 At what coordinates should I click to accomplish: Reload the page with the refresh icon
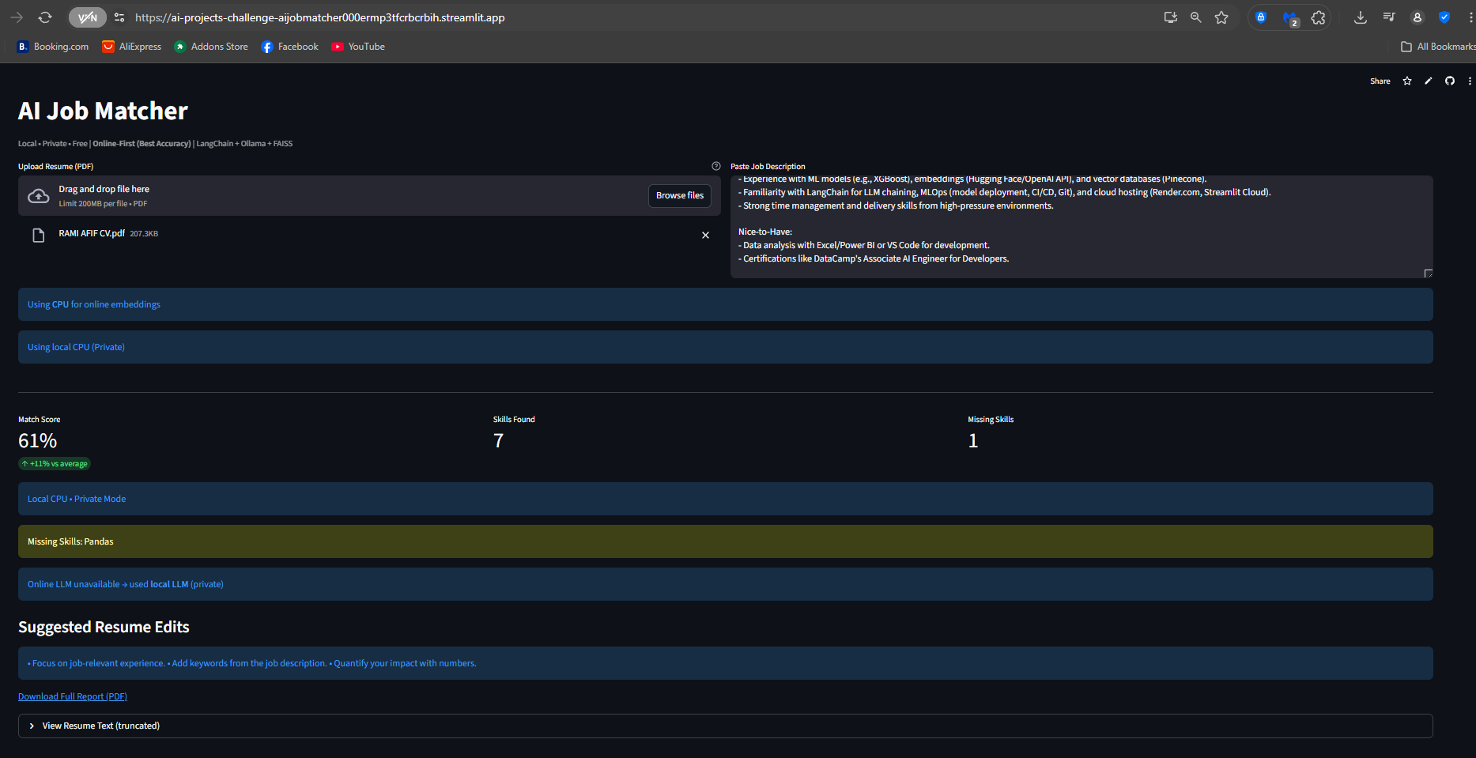pos(45,17)
